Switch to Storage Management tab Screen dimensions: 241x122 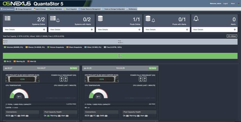point(24,9)
